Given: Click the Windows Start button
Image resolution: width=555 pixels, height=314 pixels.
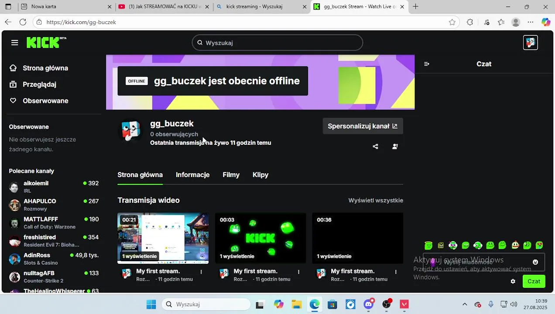Looking at the screenshot, I should coord(151,304).
